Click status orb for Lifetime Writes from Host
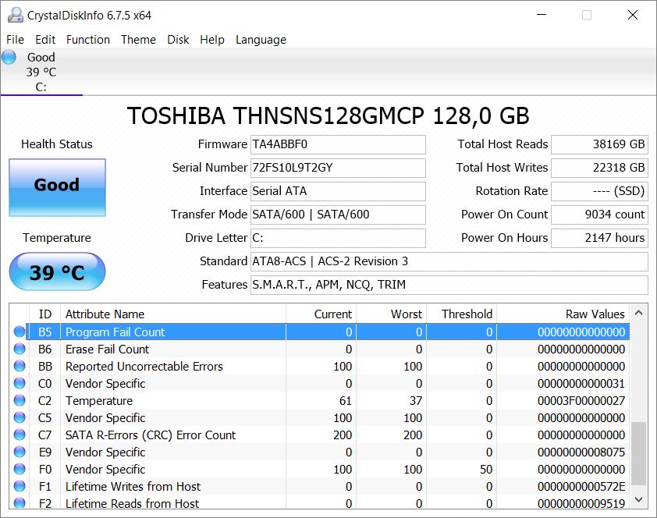Image resolution: width=657 pixels, height=518 pixels. (x=20, y=486)
